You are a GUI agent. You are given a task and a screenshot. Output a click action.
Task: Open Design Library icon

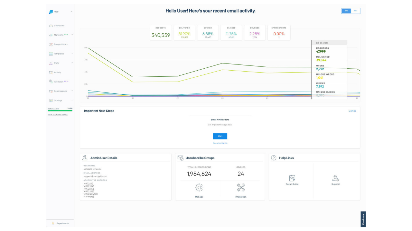[x=51, y=44]
